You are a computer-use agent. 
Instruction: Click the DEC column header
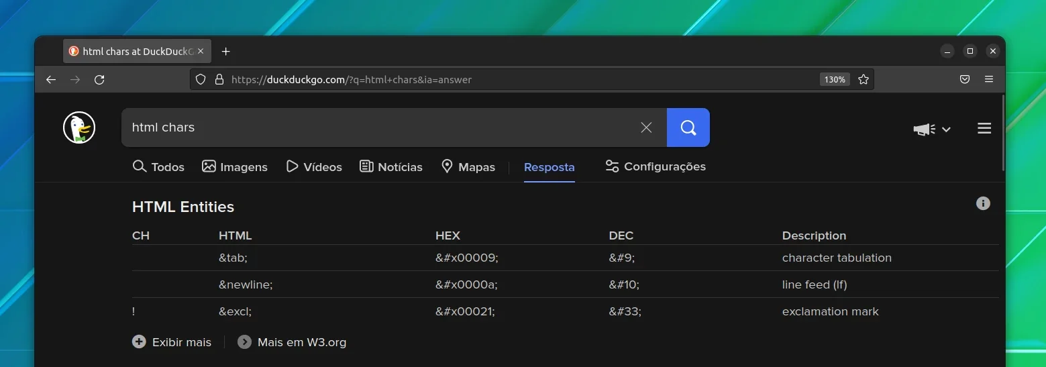(621, 235)
